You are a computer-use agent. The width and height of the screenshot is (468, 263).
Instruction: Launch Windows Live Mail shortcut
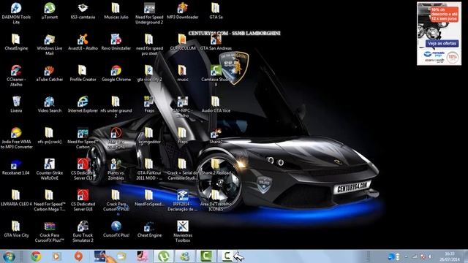tap(50, 45)
